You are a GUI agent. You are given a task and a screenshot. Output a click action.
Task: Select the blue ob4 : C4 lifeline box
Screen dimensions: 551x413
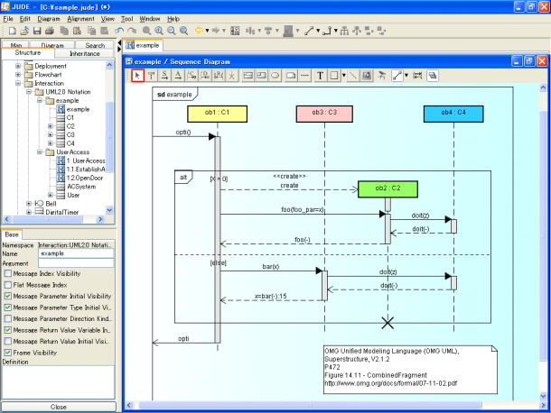click(x=453, y=114)
